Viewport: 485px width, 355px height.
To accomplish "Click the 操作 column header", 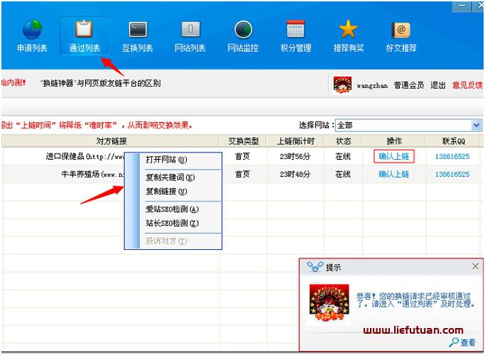I will pos(394,141).
